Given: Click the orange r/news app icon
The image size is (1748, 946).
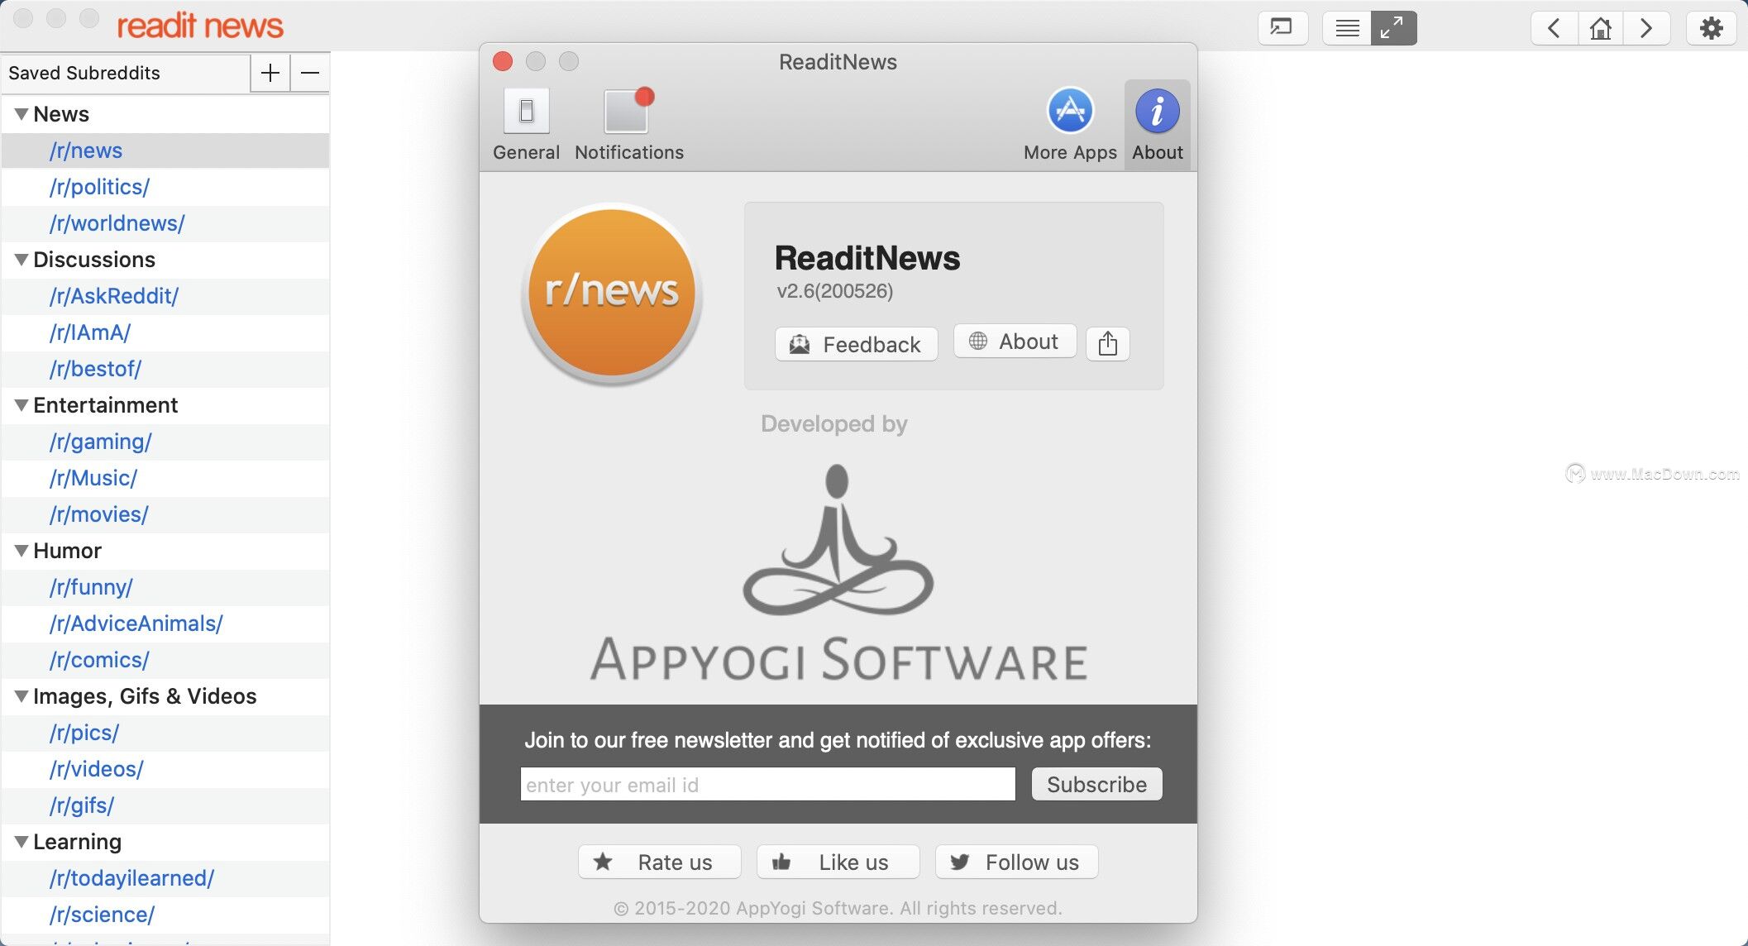Looking at the screenshot, I should [612, 294].
